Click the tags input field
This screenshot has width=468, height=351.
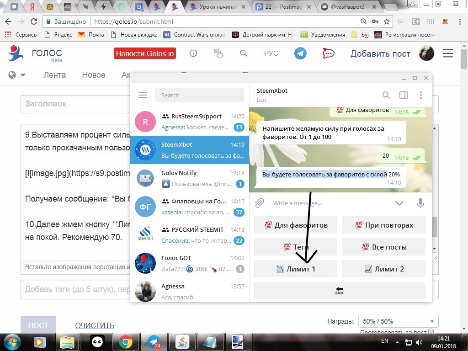(x=75, y=289)
